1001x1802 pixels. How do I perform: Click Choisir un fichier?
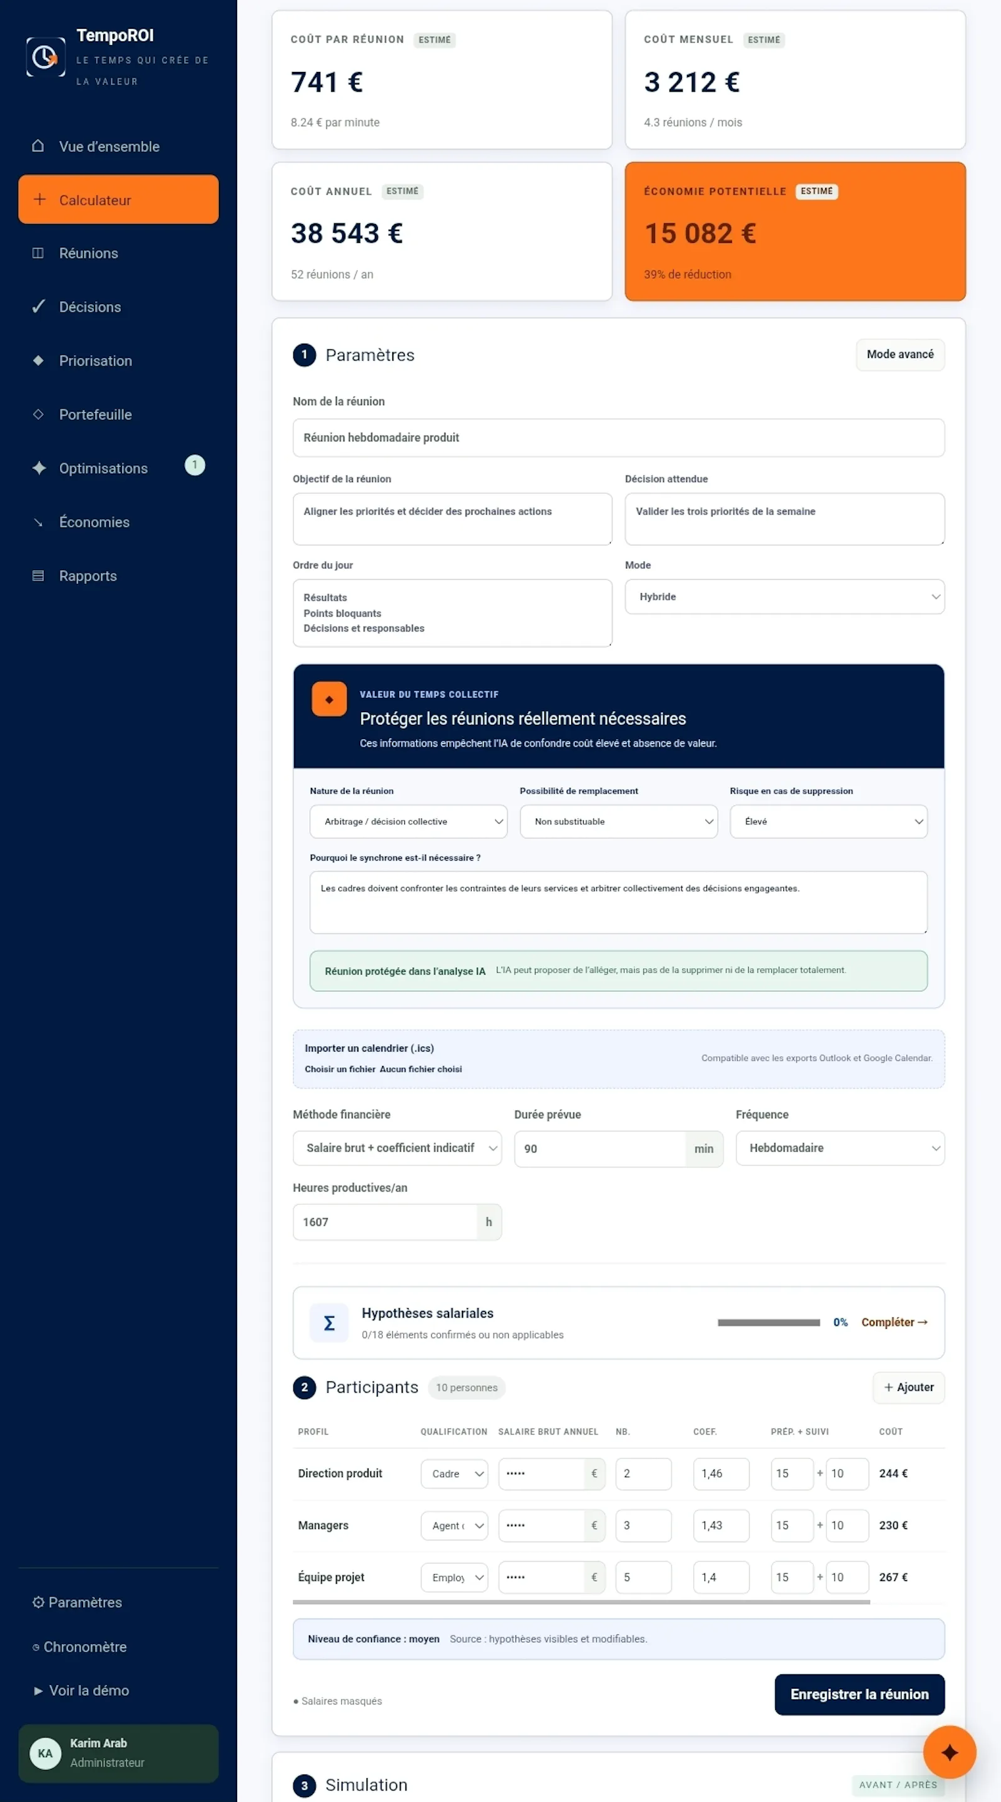tap(339, 1069)
